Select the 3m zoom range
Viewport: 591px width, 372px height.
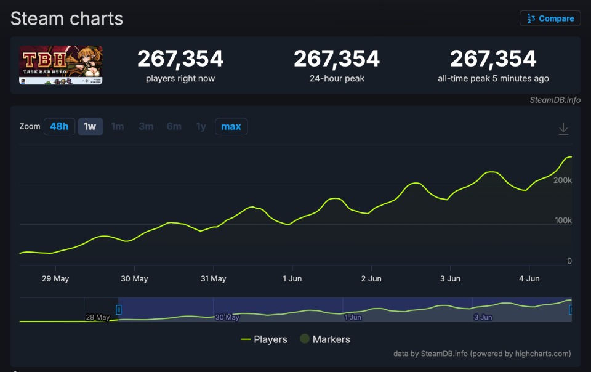point(146,127)
